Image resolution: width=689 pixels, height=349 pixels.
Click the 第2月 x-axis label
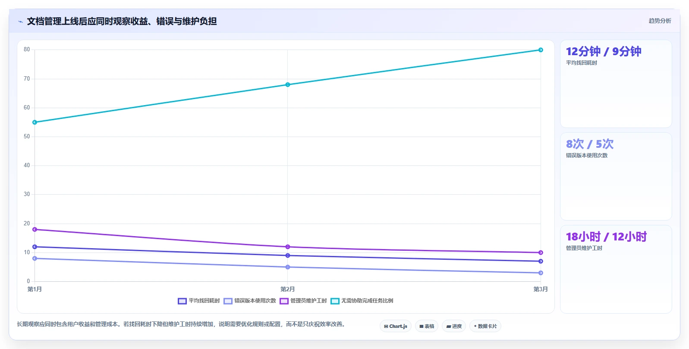tap(288, 289)
